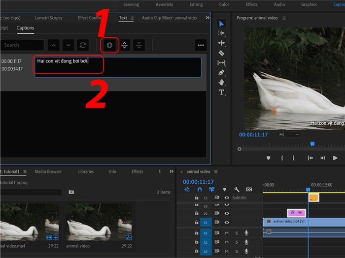
Task: Click the replace refresh icon in Captions
Action: (x=83, y=45)
